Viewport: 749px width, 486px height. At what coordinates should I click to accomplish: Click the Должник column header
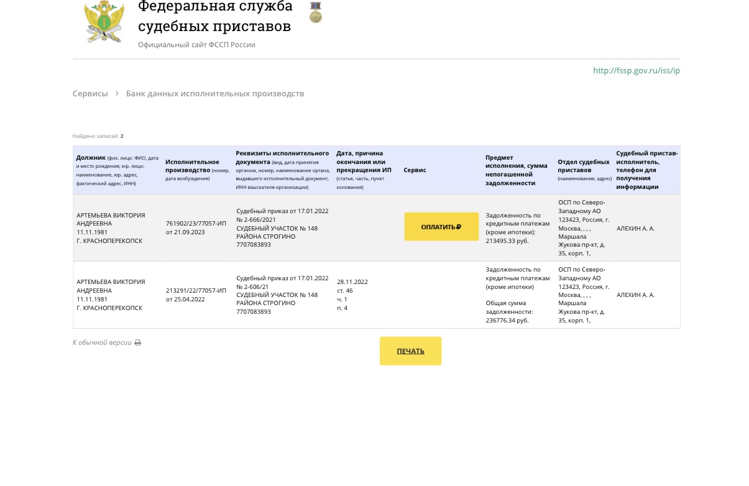coord(91,158)
